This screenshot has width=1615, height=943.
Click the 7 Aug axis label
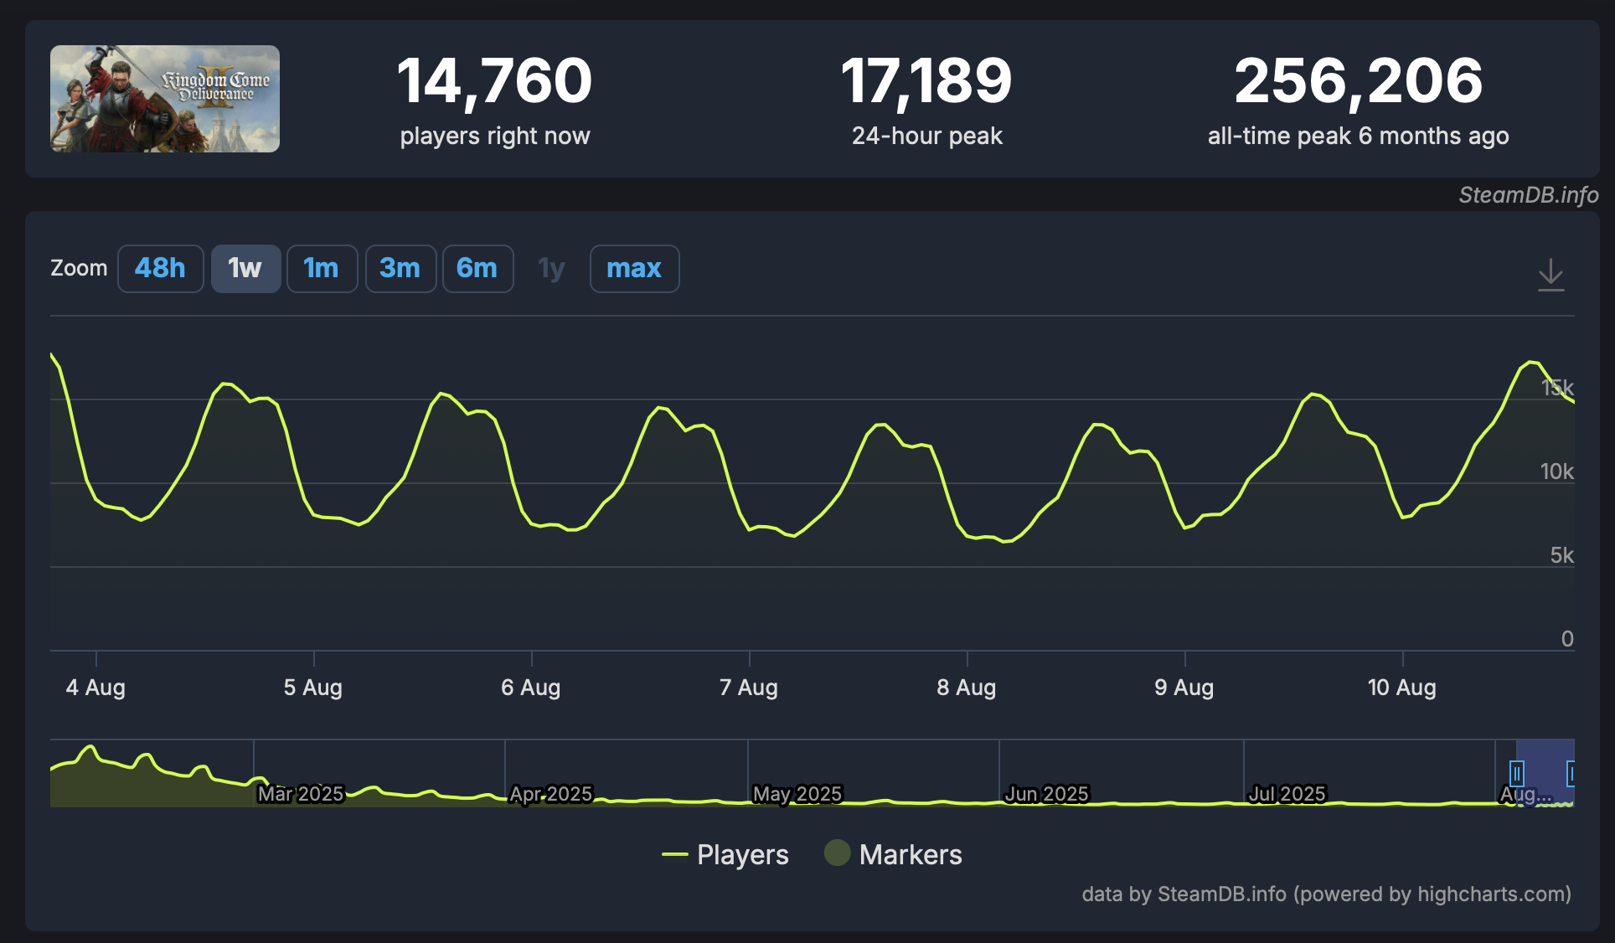tap(749, 688)
